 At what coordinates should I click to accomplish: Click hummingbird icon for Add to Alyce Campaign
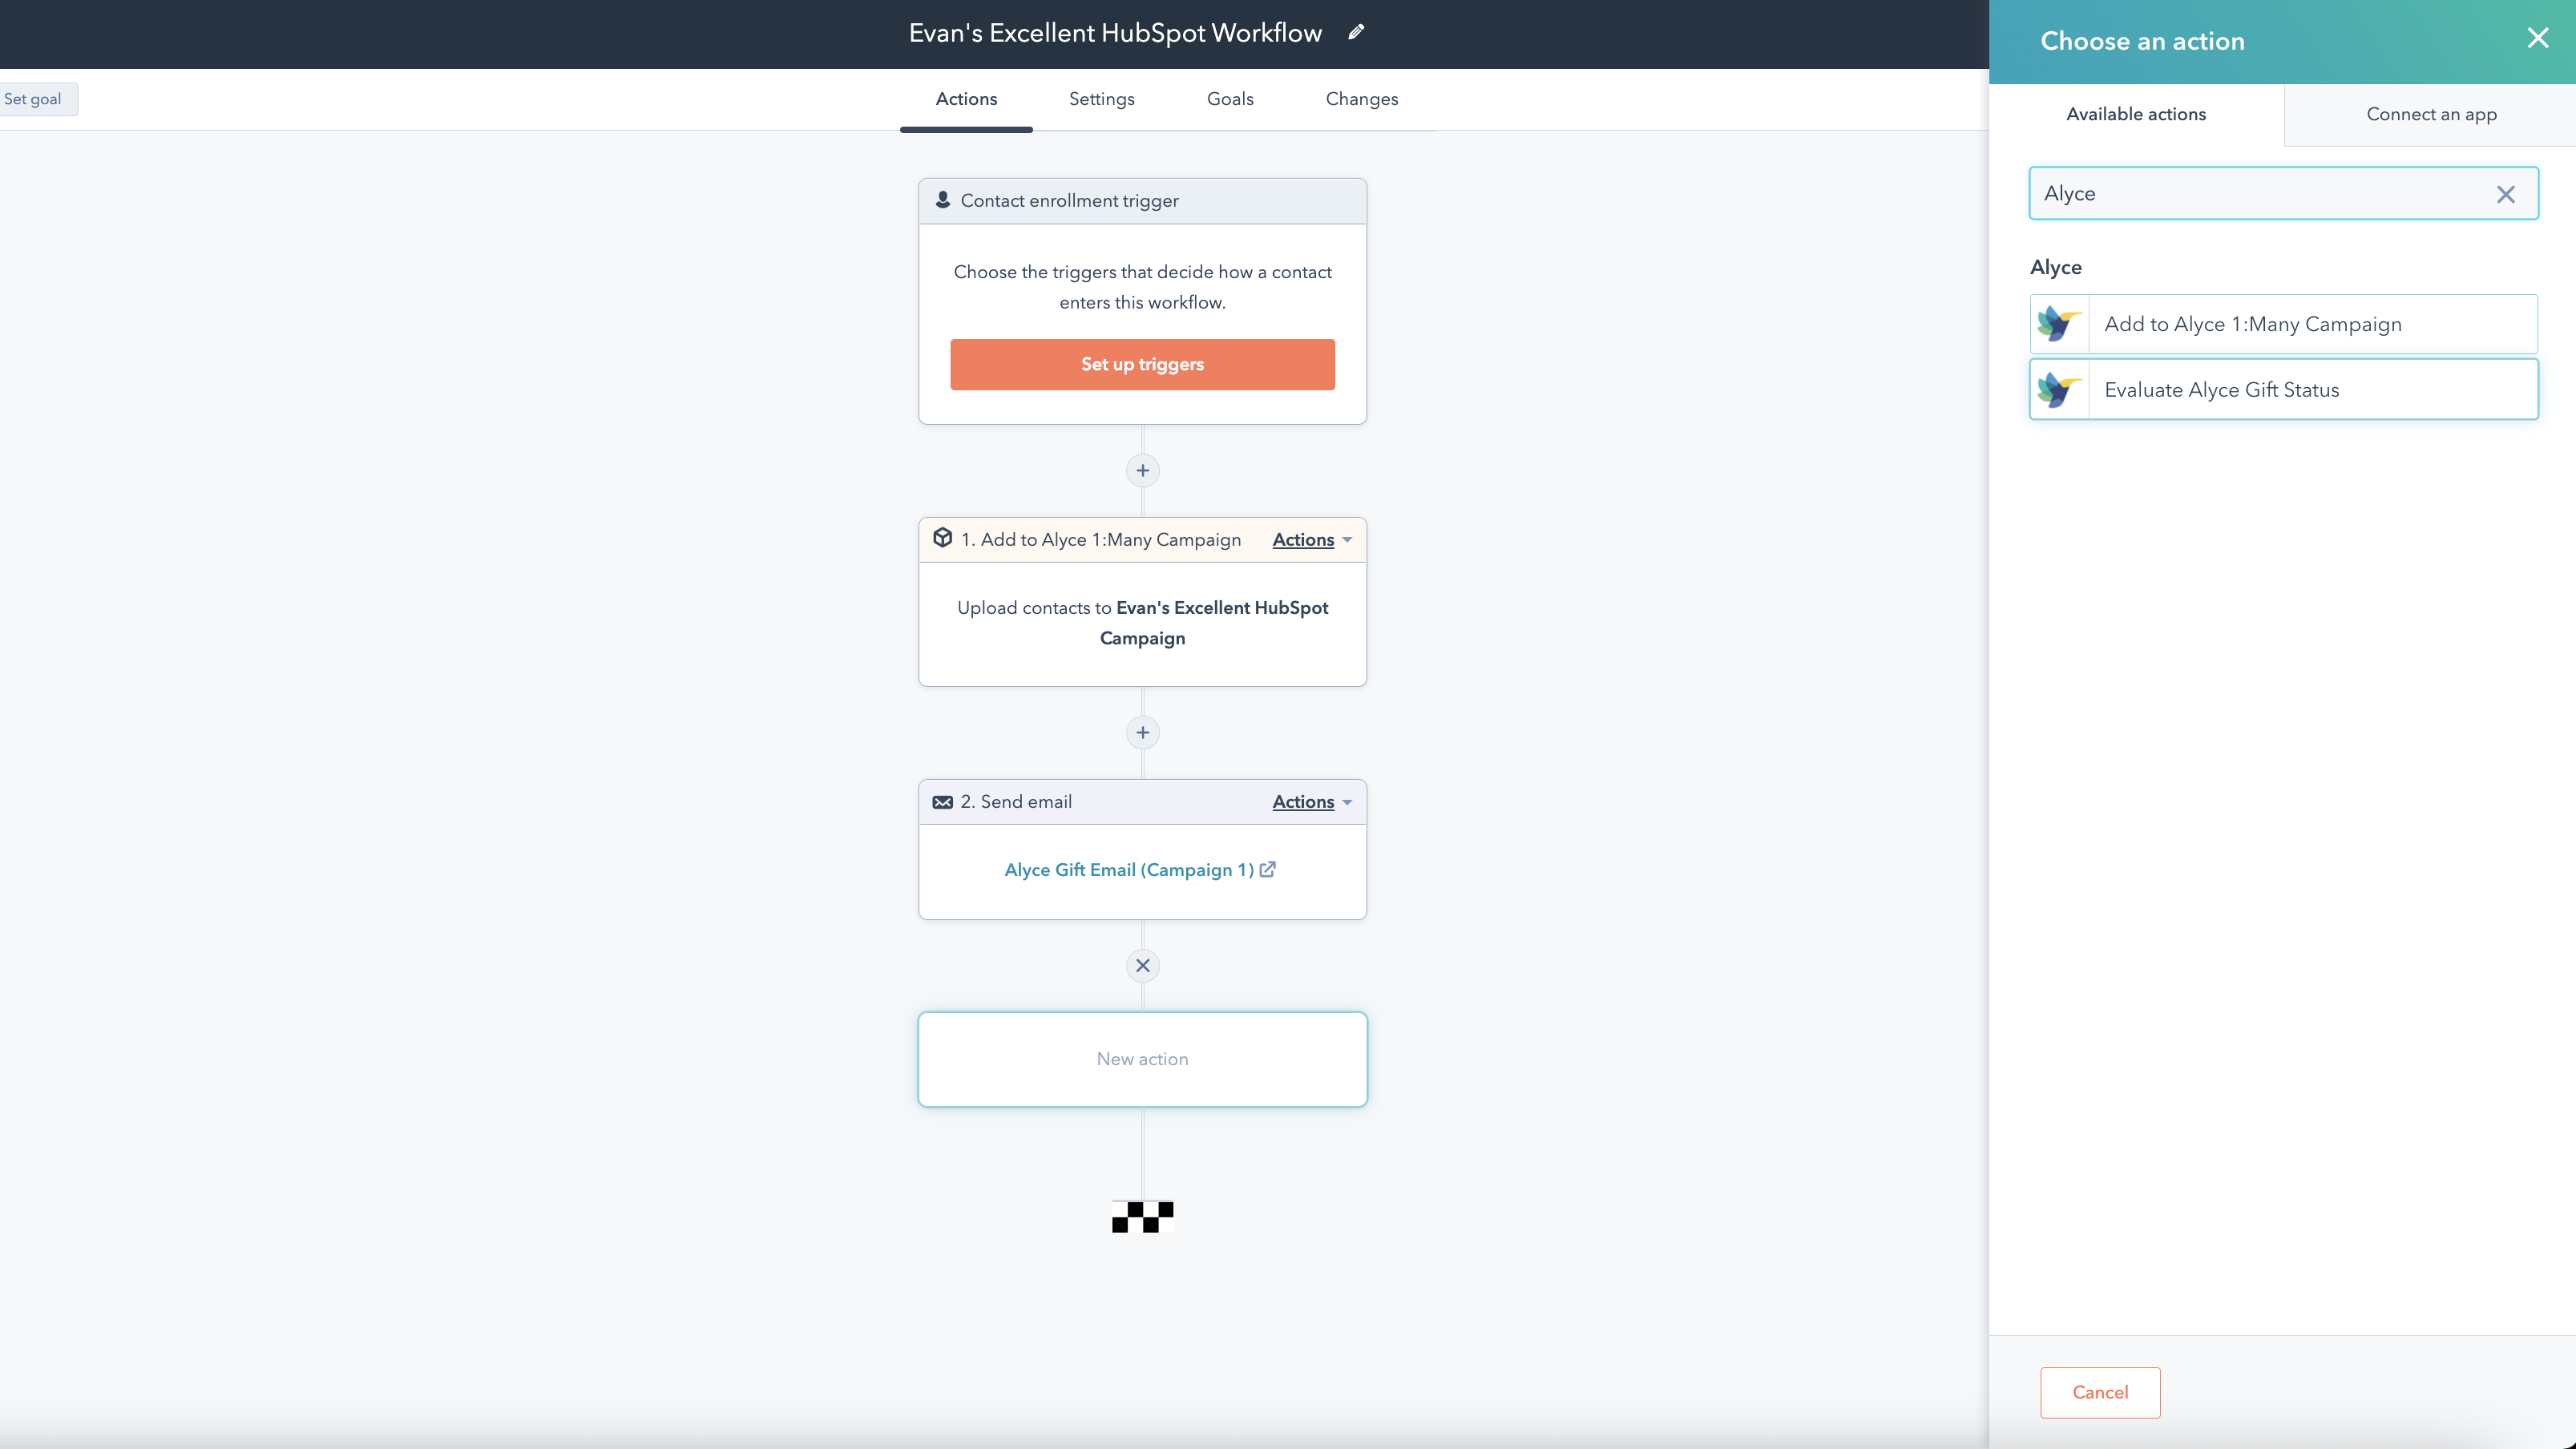tap(2059, 324)
